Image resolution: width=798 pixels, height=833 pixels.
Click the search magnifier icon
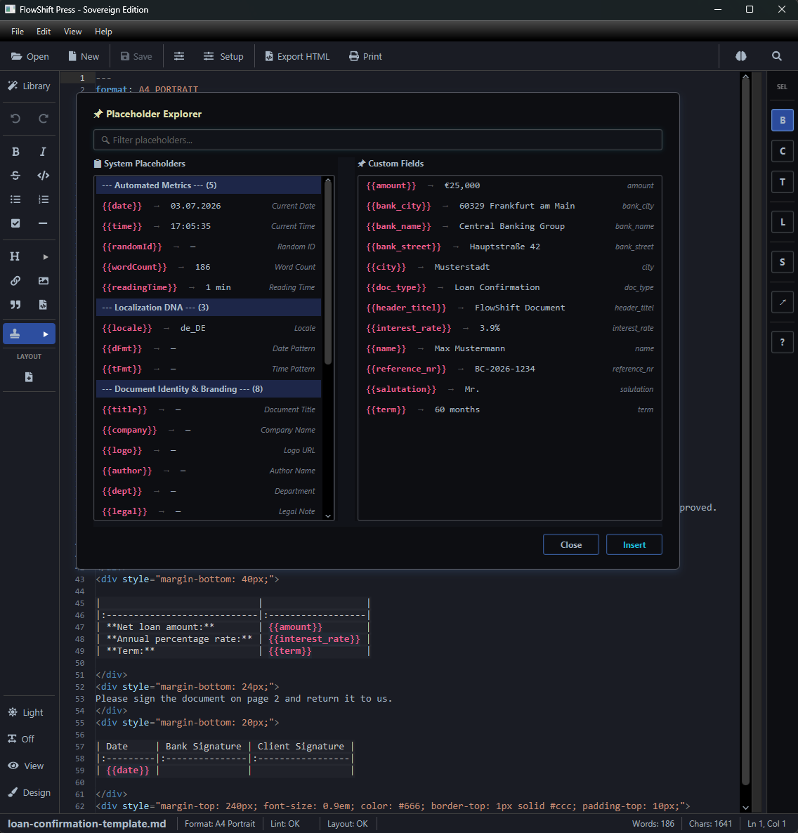(776, 56)
